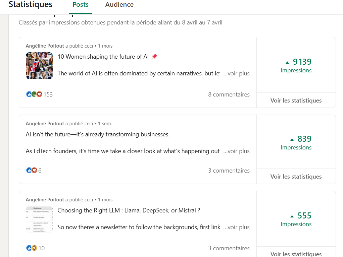The width and height of the screenshot is (343, 257).
Task: Open '3 commentaires' on the EdTech post
Action: (x=229, y=171)
